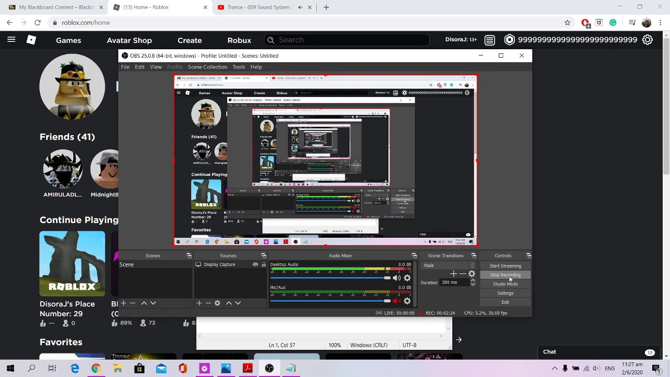The height and width of the screenshot is (377, 670).
Task: Click the OBS Exit button
Action: click(505, 302)
